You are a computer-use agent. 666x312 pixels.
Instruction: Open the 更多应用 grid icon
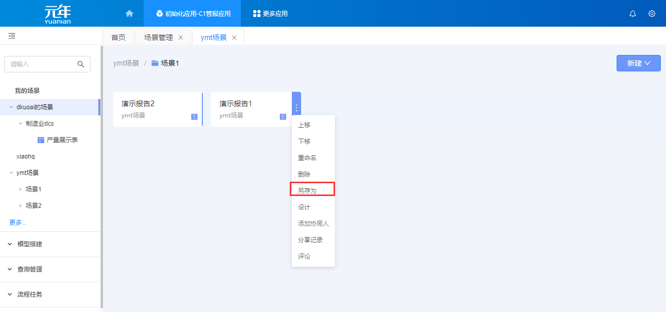[x=257, y=14]
